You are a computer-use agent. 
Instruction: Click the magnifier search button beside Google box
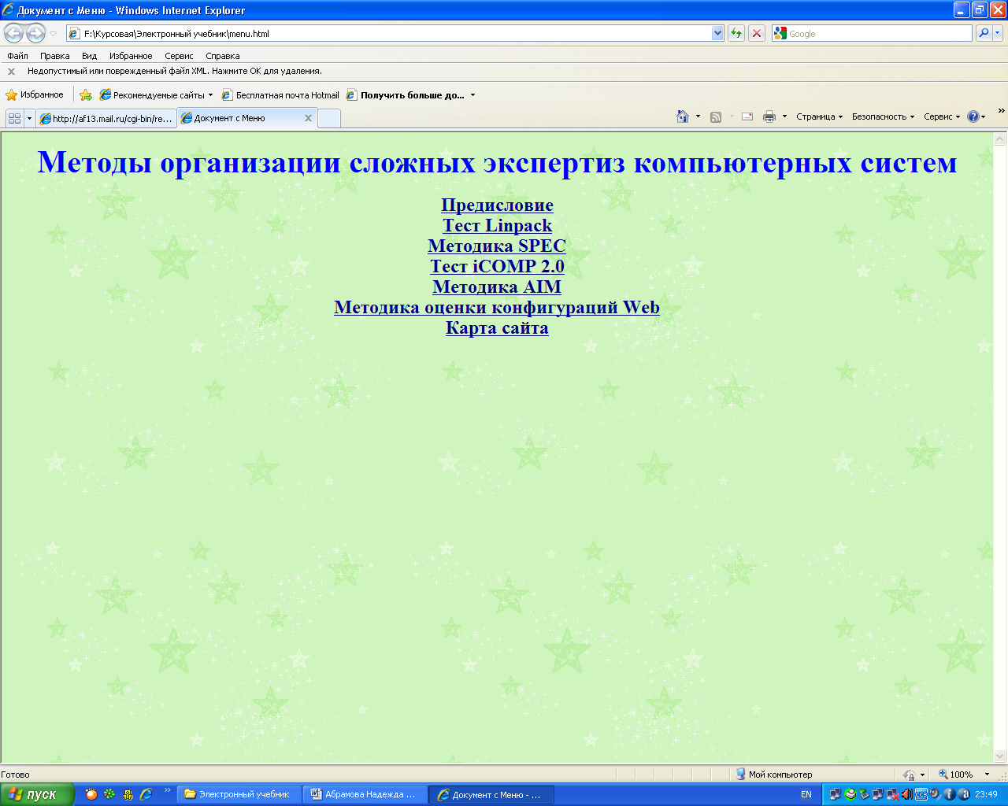click(984, 33)
